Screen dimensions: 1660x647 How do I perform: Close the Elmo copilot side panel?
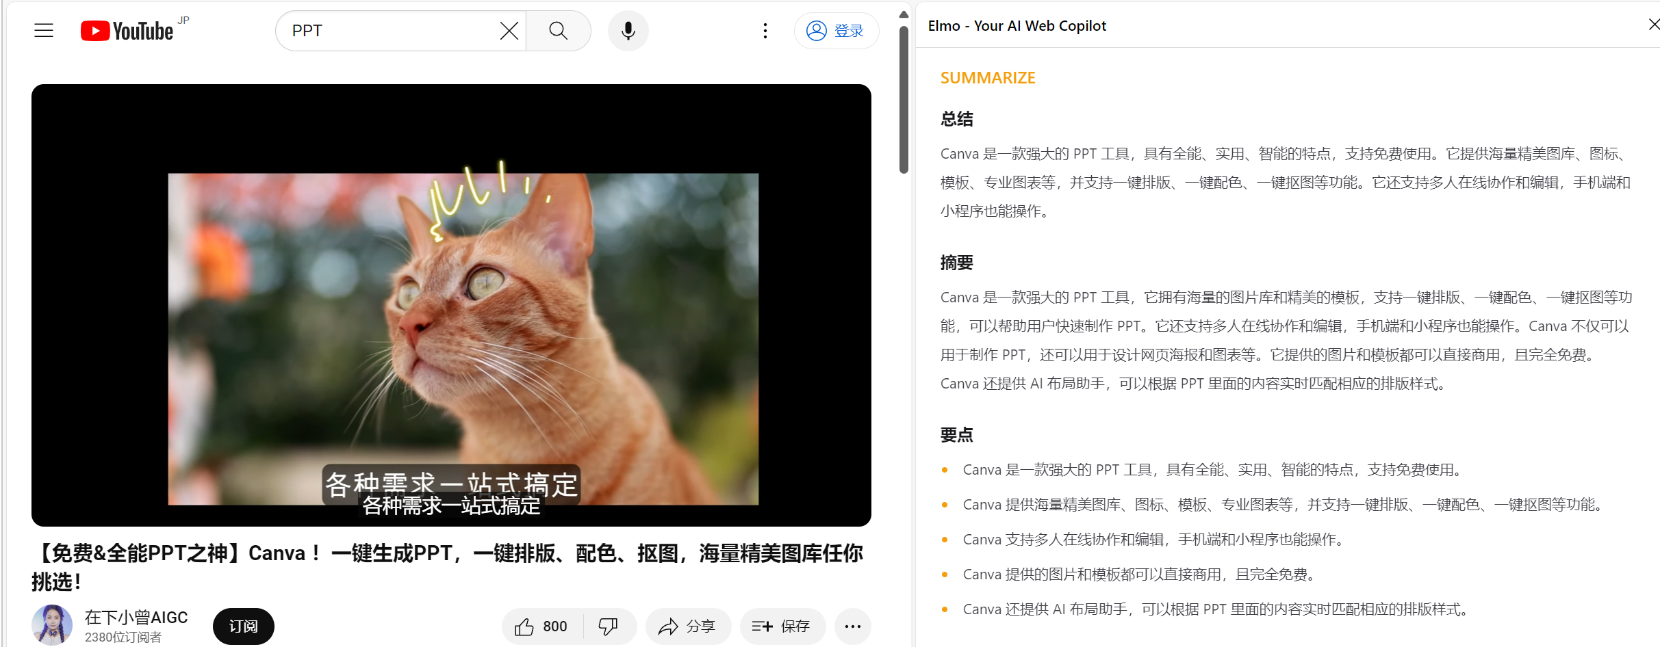point(1653,25)
